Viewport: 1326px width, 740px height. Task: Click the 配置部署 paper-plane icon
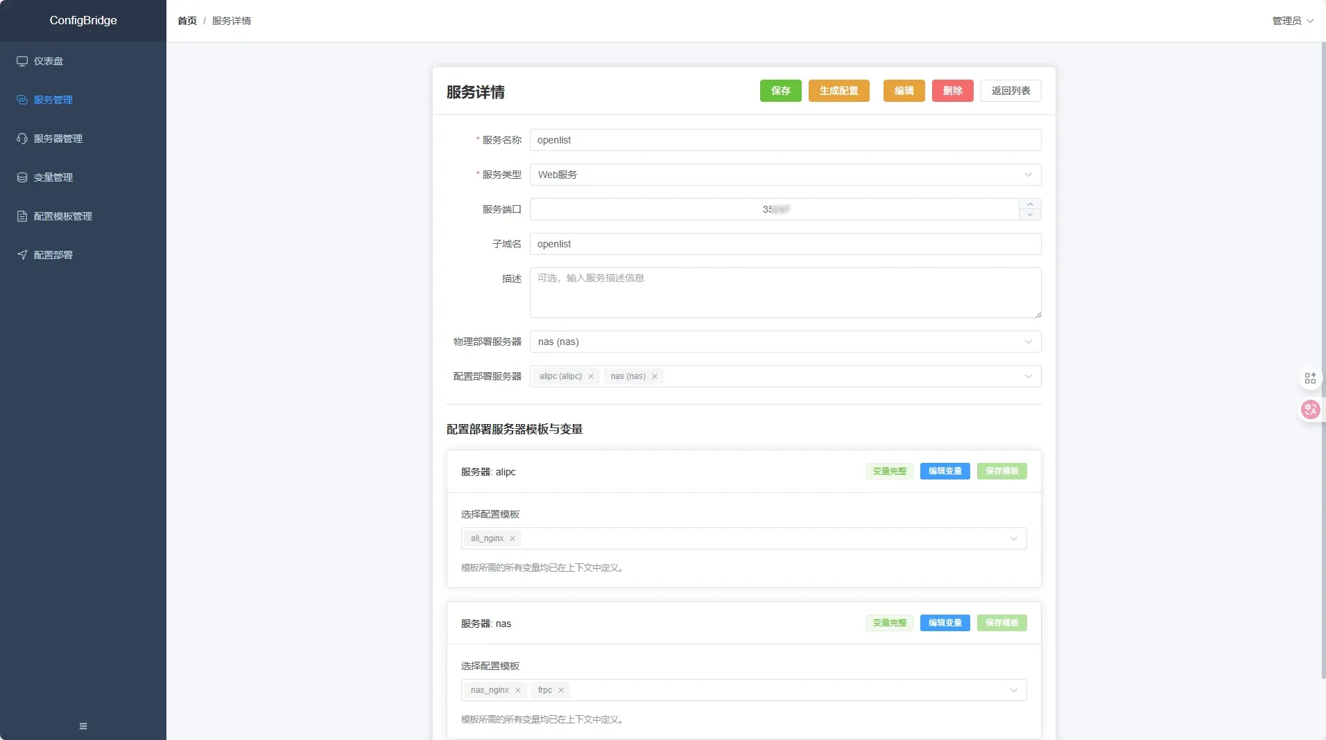21,255
